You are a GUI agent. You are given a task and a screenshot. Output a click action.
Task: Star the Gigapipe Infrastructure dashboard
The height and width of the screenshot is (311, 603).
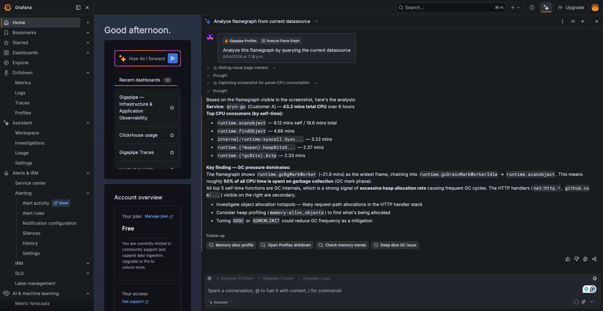[172, 108]
